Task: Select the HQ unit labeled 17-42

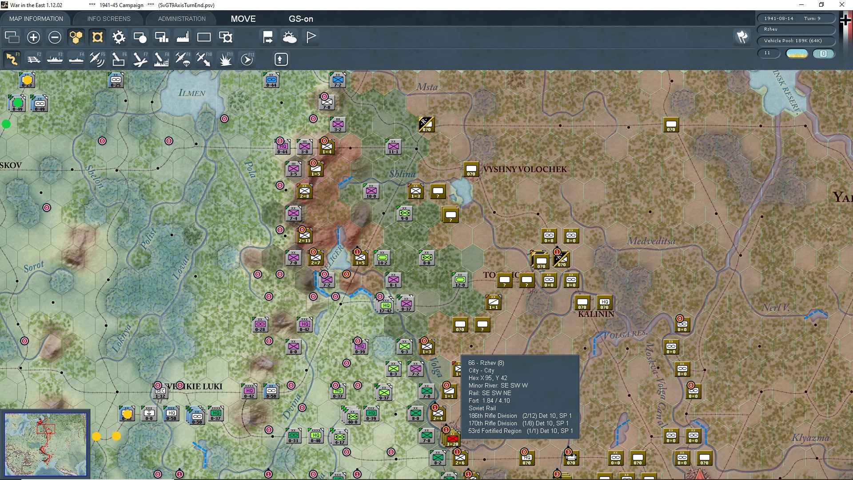Action: coord(386,305)
